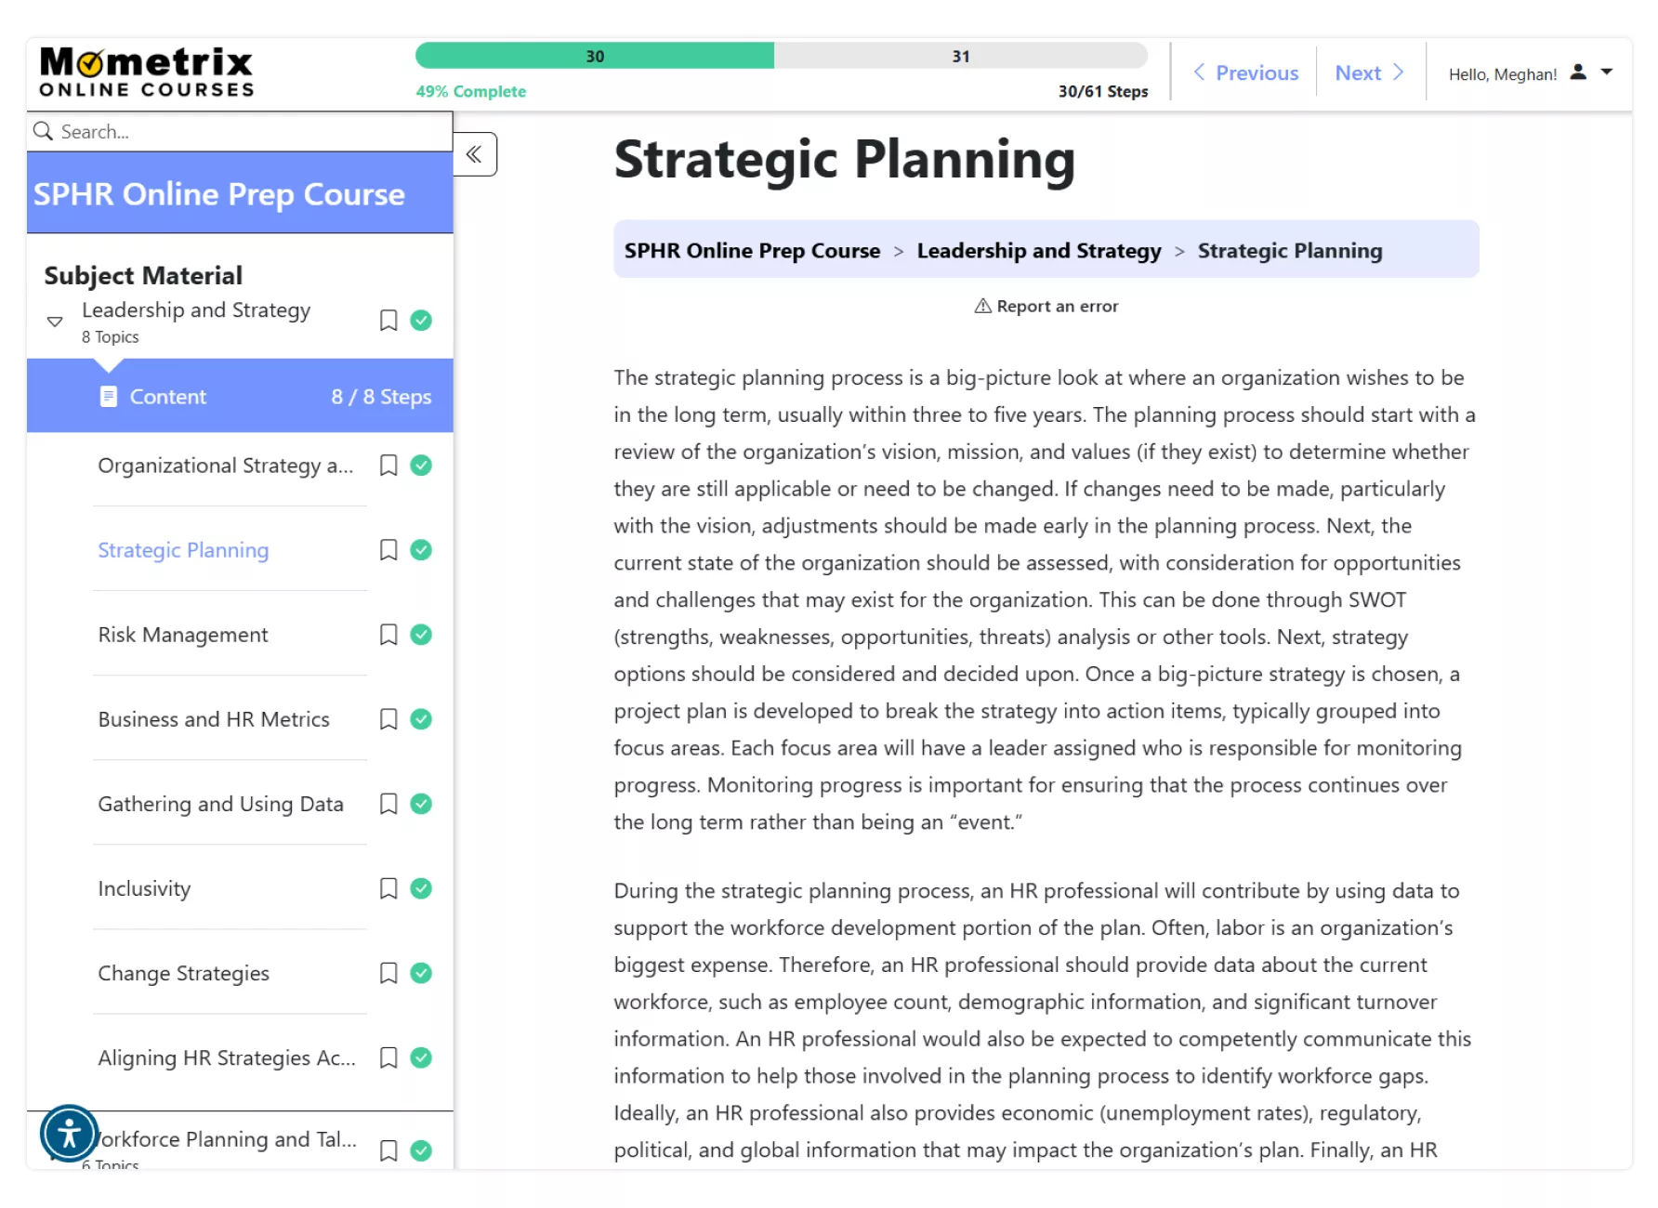Bookmark the Strategic Planning topic
Screen dimensions: 1658x1208
pyautogui.click(x=388, y=550)
